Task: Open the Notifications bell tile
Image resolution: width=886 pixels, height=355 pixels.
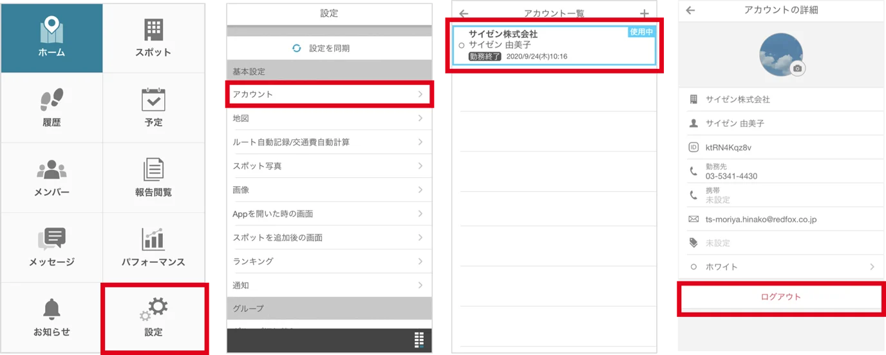Action: click(x=52, y=318)
